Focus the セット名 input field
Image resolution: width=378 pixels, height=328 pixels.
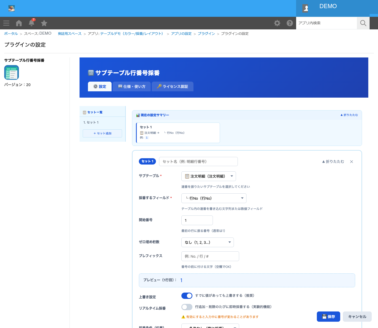[198, 161]
